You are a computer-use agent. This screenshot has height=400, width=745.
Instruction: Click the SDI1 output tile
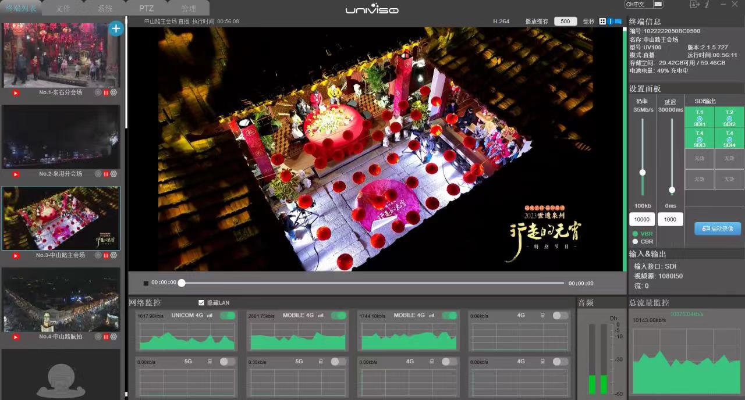point(700,118)
